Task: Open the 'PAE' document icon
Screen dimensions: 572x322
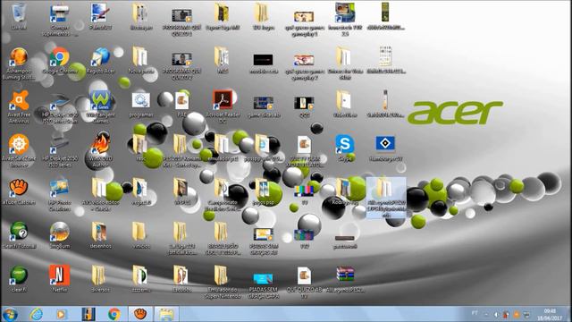Action: pos(181,101)
